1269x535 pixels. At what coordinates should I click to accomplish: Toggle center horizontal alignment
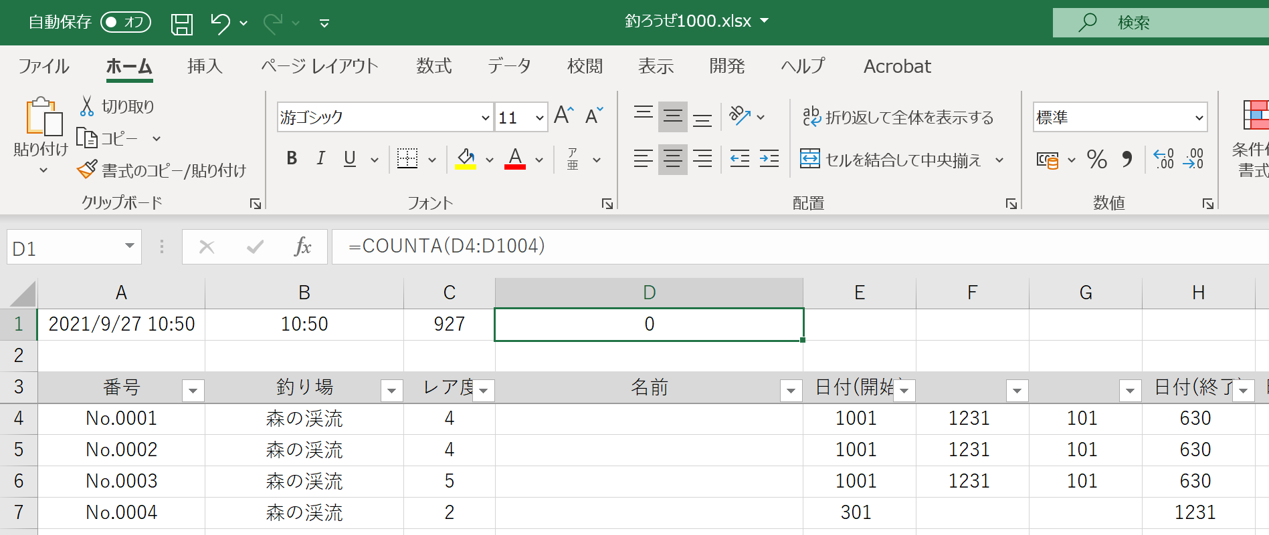673,159
